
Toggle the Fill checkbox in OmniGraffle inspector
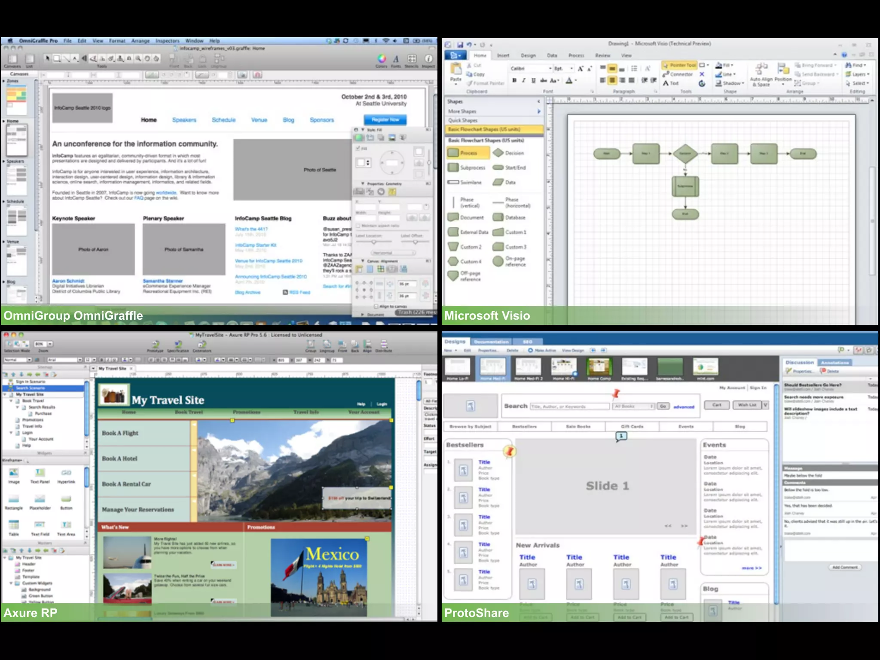click(x=357, y=149)
